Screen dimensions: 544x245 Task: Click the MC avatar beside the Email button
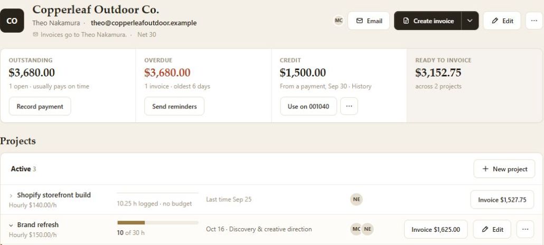(339, 21)
